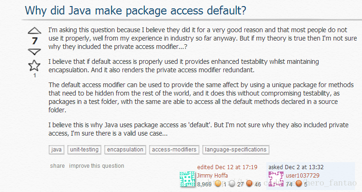Screen dimensions: 362x192
Task: Open the encapsulation tag
Action: tap(125, 150)
